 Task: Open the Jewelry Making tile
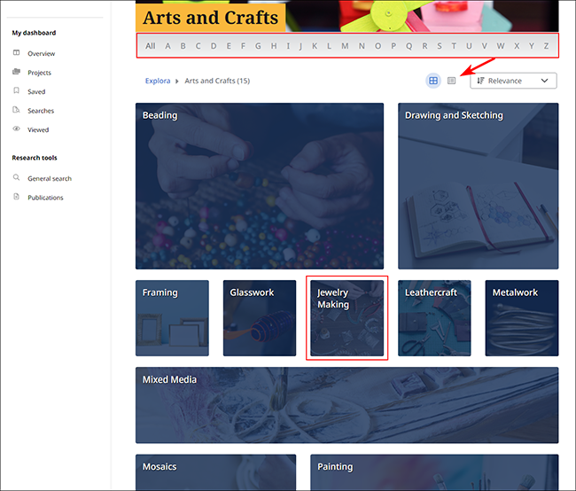click(x=346, y=318)
